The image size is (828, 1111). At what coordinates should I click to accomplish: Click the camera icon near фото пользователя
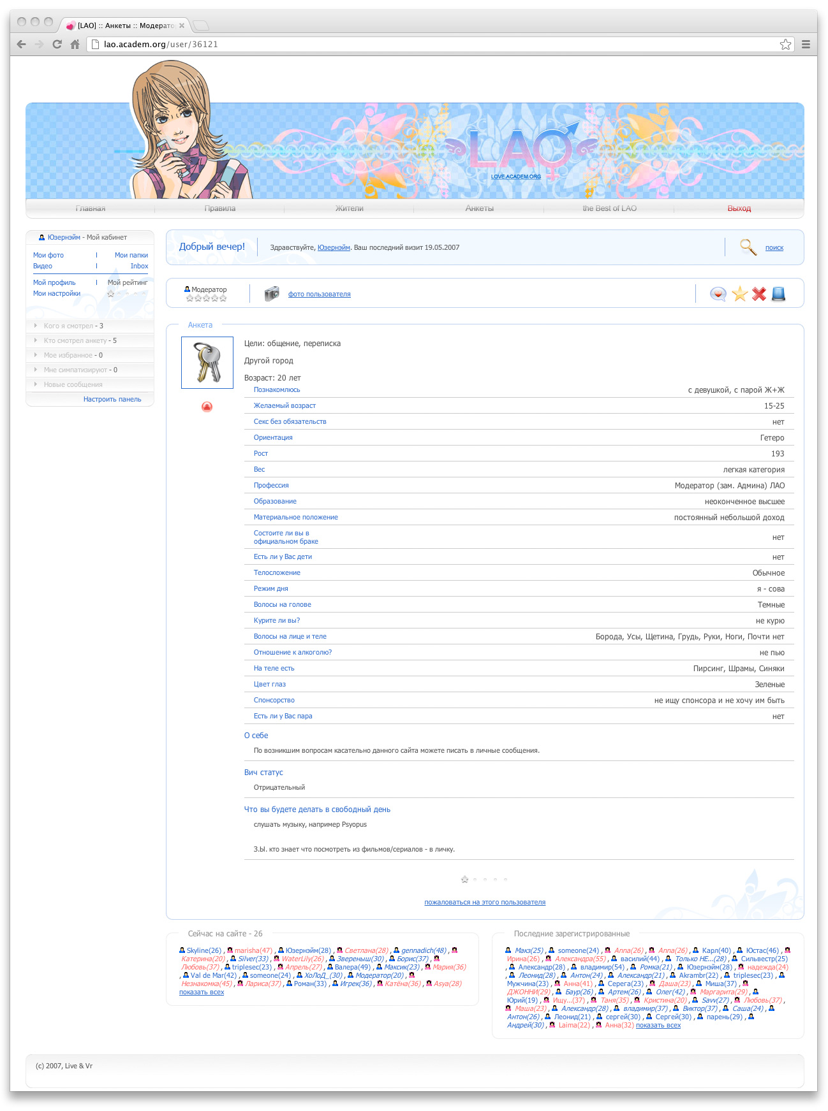(272, 293)
